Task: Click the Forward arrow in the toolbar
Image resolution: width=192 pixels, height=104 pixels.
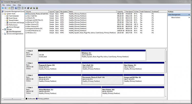Action: point(6,8)
